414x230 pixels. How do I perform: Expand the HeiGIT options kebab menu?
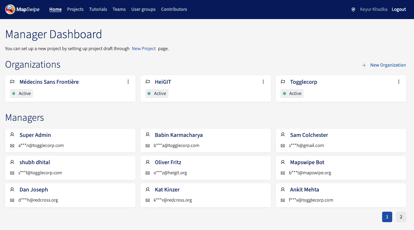click(x=263, y=82)
